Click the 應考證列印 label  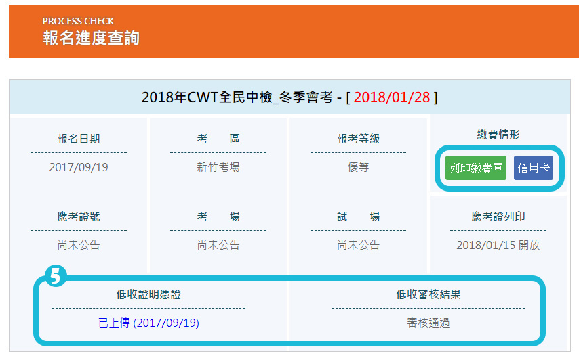tap(498, 217)
